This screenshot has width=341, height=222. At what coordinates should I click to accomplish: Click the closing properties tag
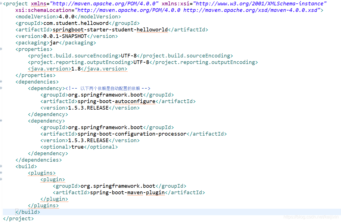click(x=35, y=75)
